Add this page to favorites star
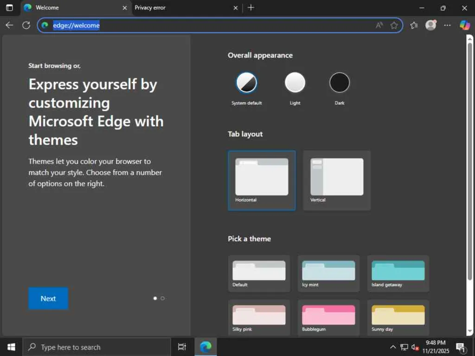The height and width of the screenshot is (356, 475). (x=394, y=25)
